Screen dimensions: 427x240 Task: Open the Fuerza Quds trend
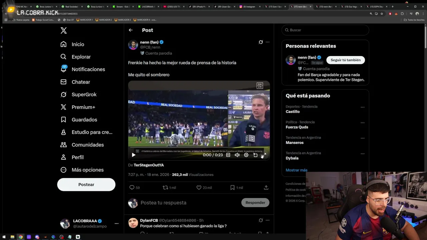(297, 127)
